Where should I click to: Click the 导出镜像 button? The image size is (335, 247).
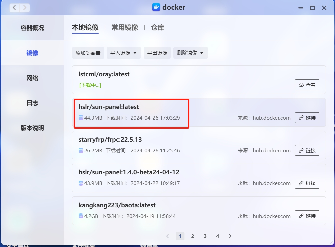157,53
